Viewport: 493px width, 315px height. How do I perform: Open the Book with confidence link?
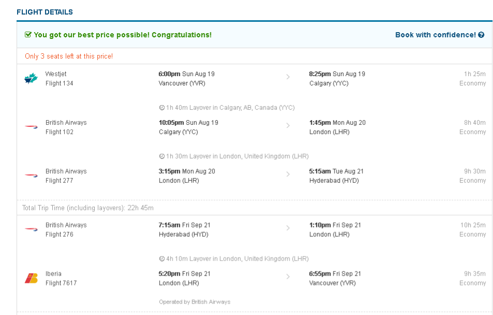(435, 35)
